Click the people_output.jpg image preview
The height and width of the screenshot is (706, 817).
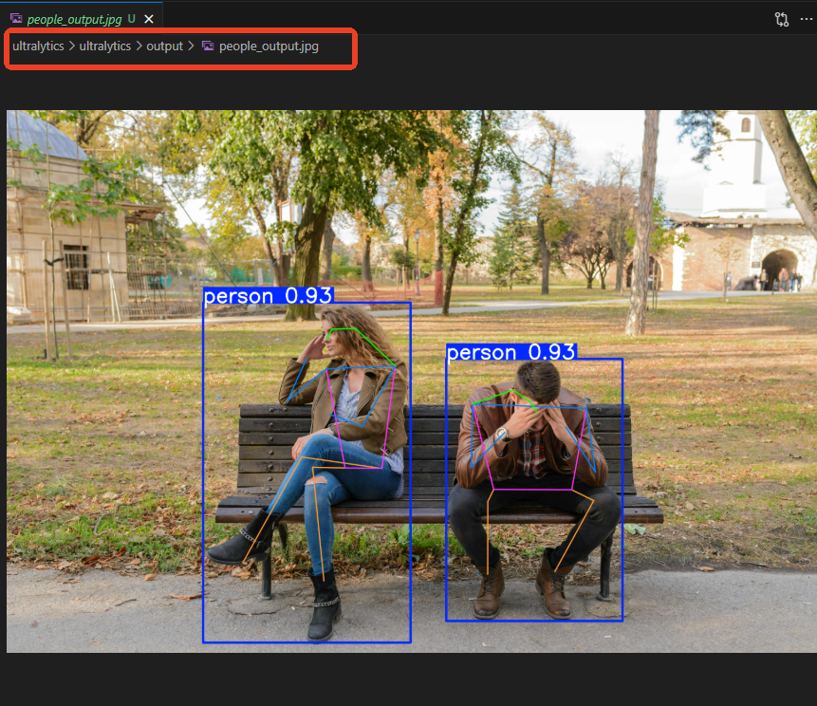click(412, 381)
